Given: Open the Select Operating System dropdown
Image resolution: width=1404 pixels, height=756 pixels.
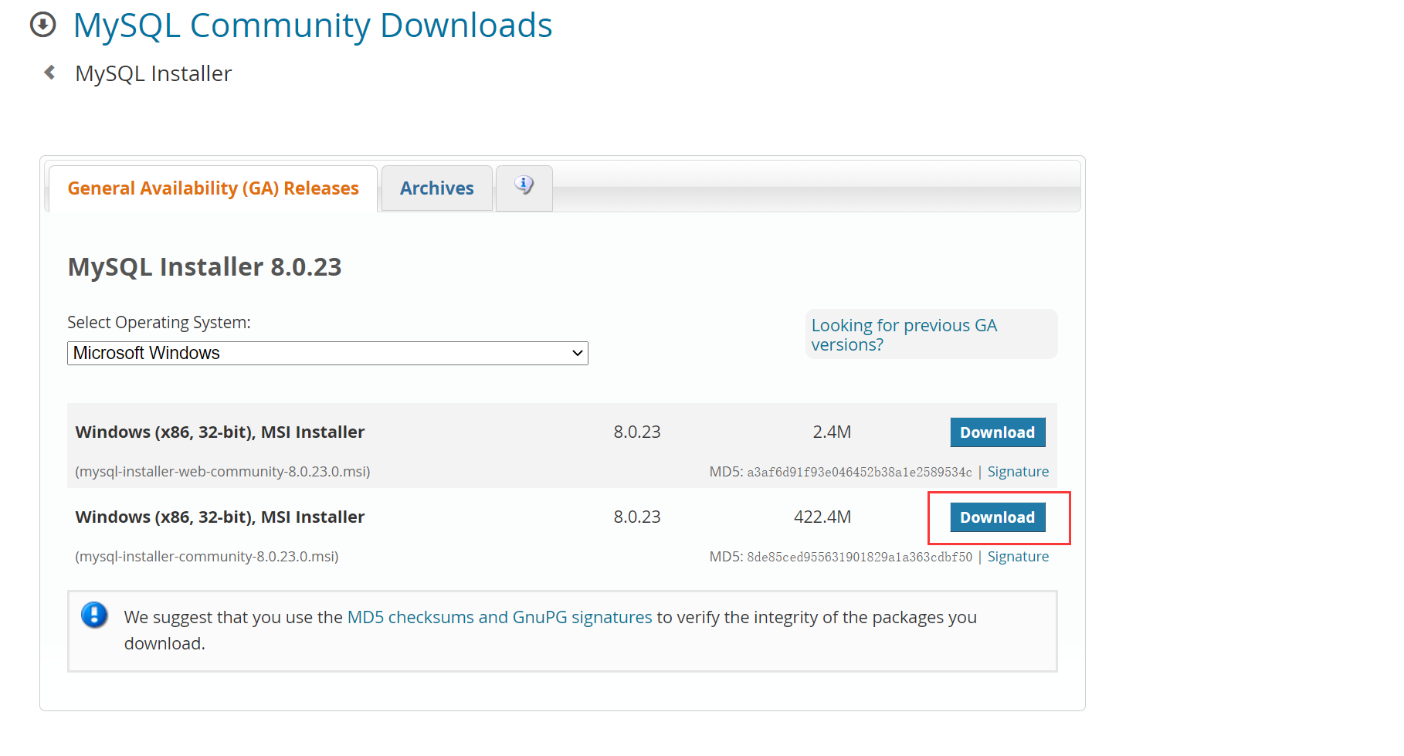Looking at the screenshot, I should pos(327,353).
